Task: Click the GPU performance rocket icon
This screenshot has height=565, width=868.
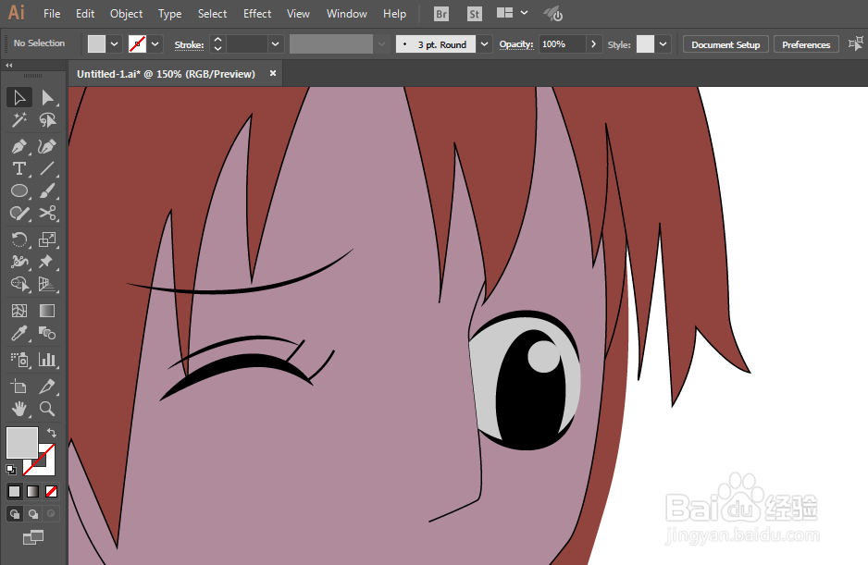Action: pos(553,14)
